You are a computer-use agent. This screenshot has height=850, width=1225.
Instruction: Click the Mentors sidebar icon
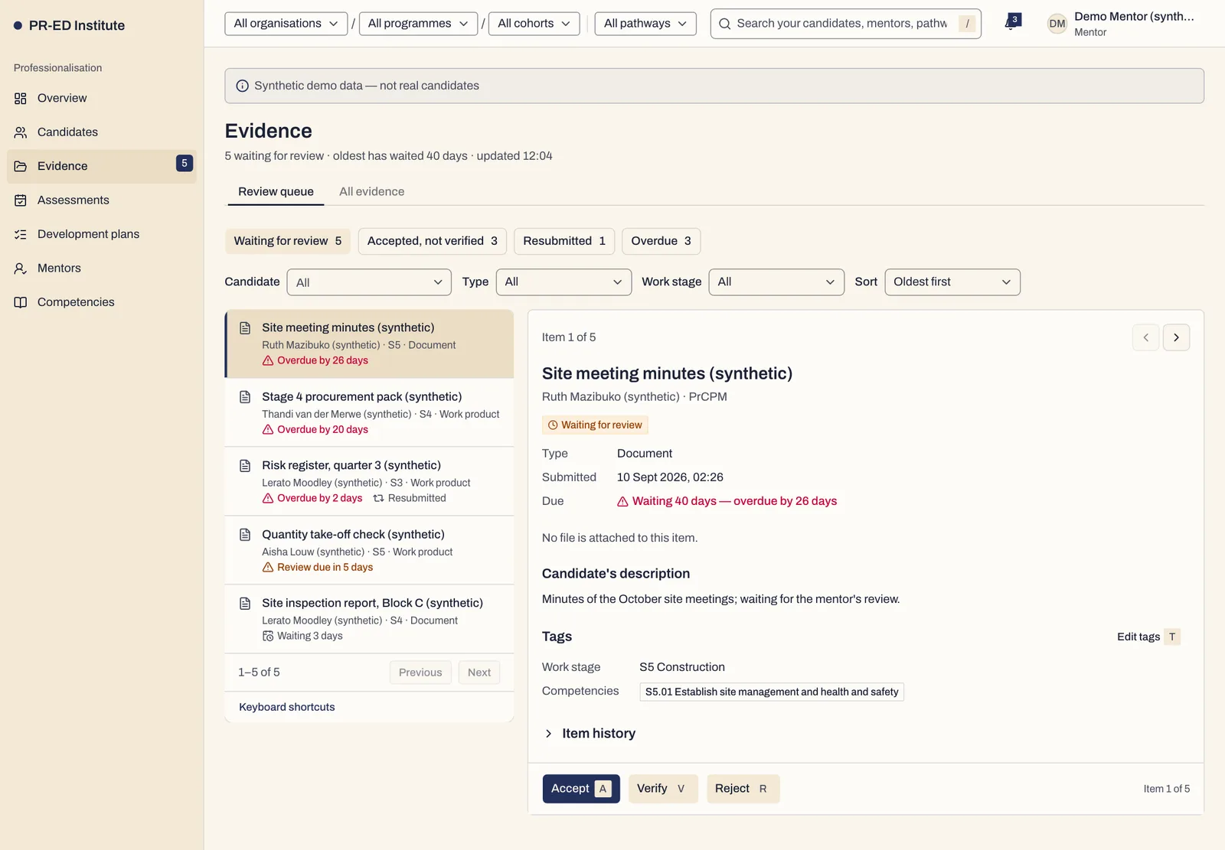point(21,269)
